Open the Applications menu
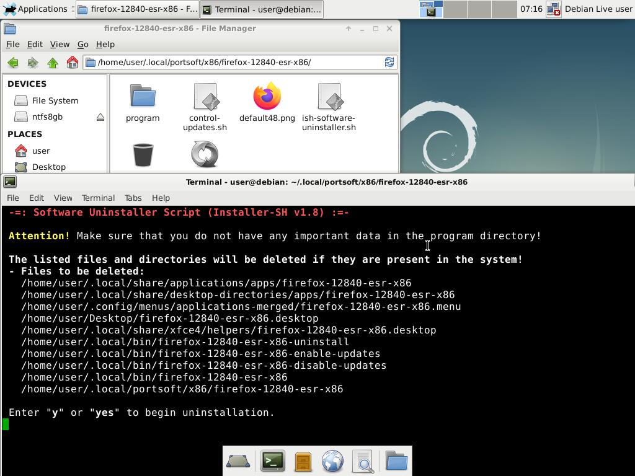This screenshot has height=476, width=635. (x=35, y=9)
